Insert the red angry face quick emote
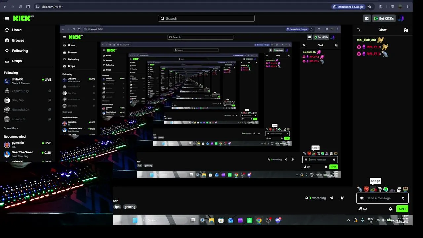The width and height of the screenshot is (423, 238). [x=366, y=189]
